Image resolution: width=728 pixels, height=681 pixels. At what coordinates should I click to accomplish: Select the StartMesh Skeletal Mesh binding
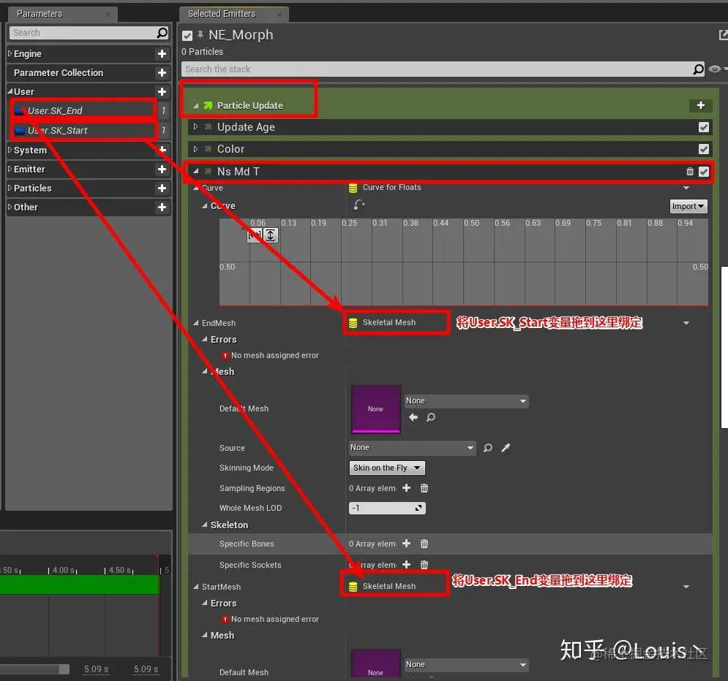(x=389, y=587)
